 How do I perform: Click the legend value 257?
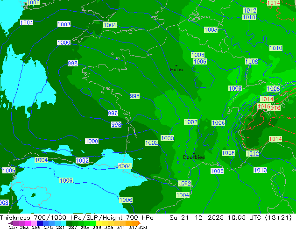14,227
